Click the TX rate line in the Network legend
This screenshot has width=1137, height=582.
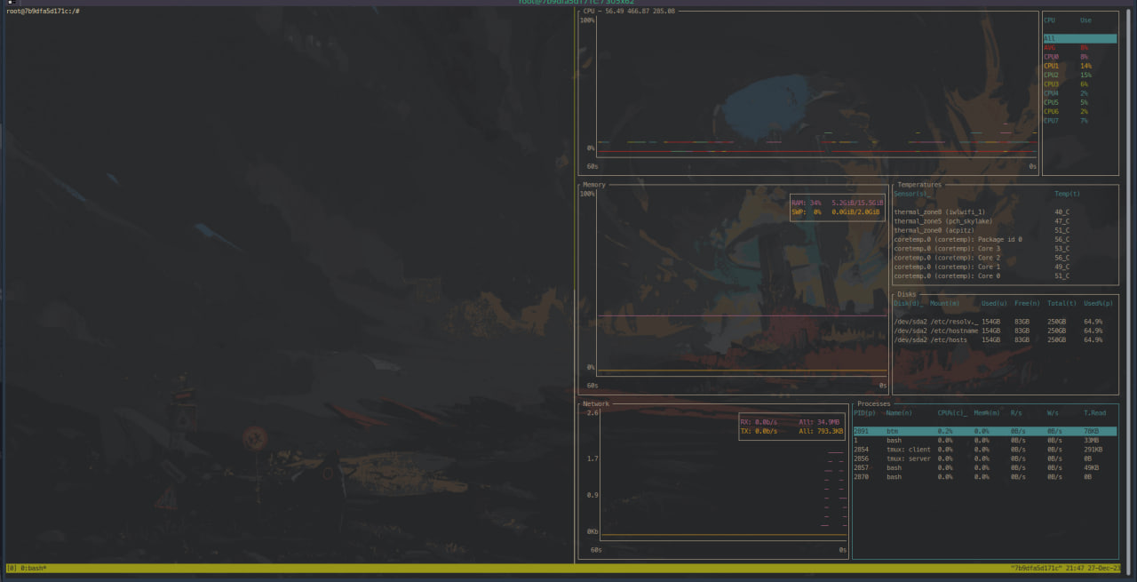[792, 431]
